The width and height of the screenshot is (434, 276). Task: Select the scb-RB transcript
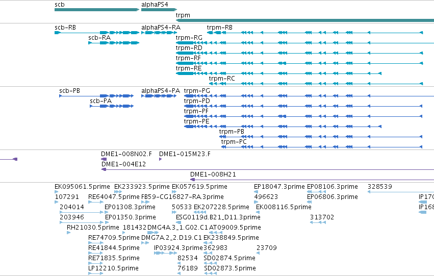(x=97, y=33)
